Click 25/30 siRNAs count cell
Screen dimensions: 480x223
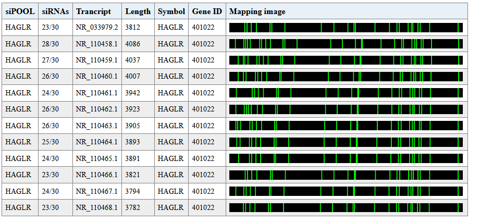pyautogui.click(x=55, y=142)
